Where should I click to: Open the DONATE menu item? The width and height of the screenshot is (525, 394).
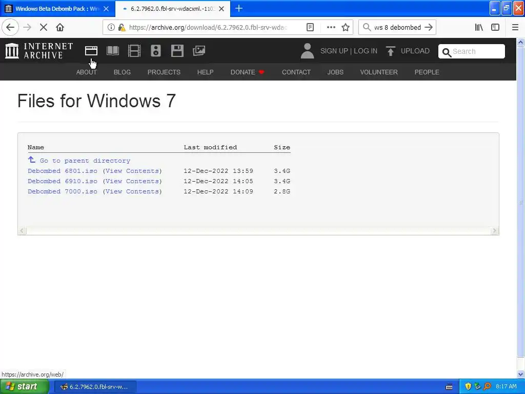click(248, 72)
